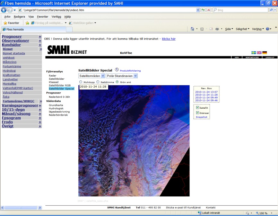Click the 'klicka här' intranet link

coord(169,39)
